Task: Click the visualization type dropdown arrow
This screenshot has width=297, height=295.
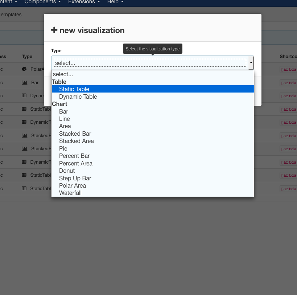Action: point(251,63)
